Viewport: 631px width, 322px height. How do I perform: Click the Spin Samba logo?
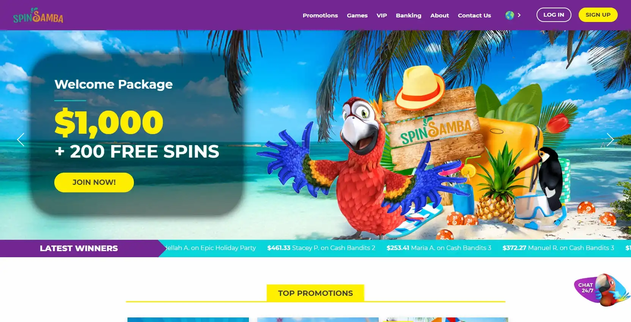[38, 16]
